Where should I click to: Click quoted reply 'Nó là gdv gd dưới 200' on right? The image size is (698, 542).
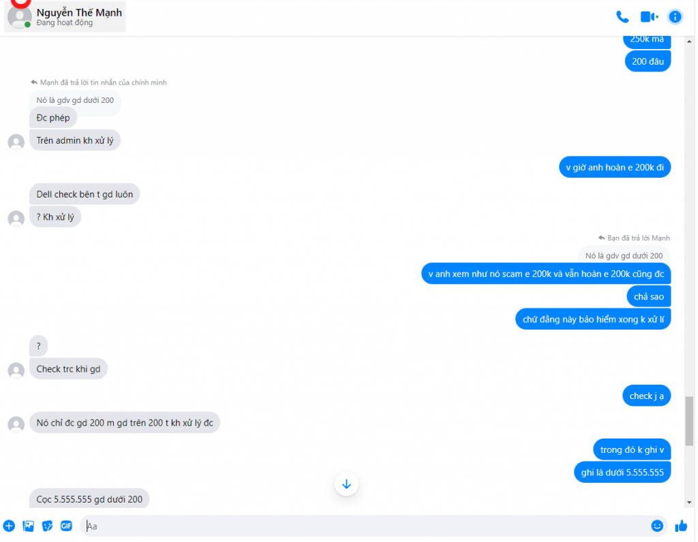[624, 255]
